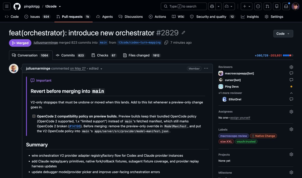Click juliusmarminge merged-by link
This screenshot has height=178, width=302.
tap(46, 43)
